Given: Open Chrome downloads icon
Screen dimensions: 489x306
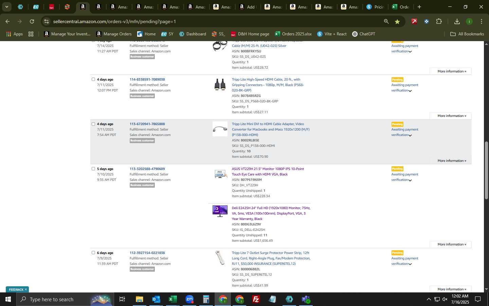Looking at the screenshot, I should (457, 21).
